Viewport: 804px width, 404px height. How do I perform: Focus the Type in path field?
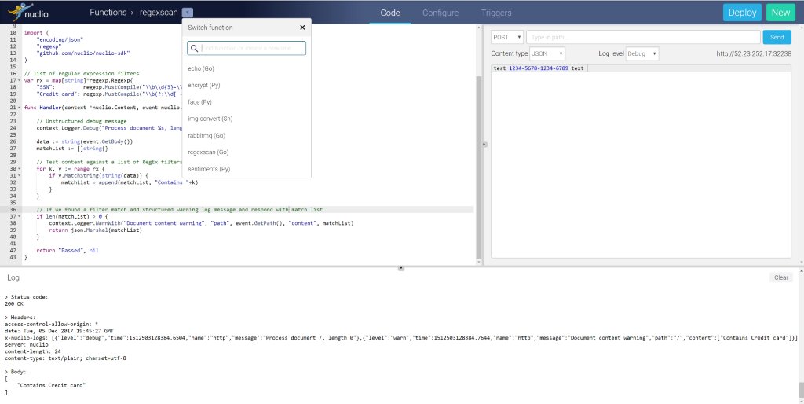pos(643,37)
